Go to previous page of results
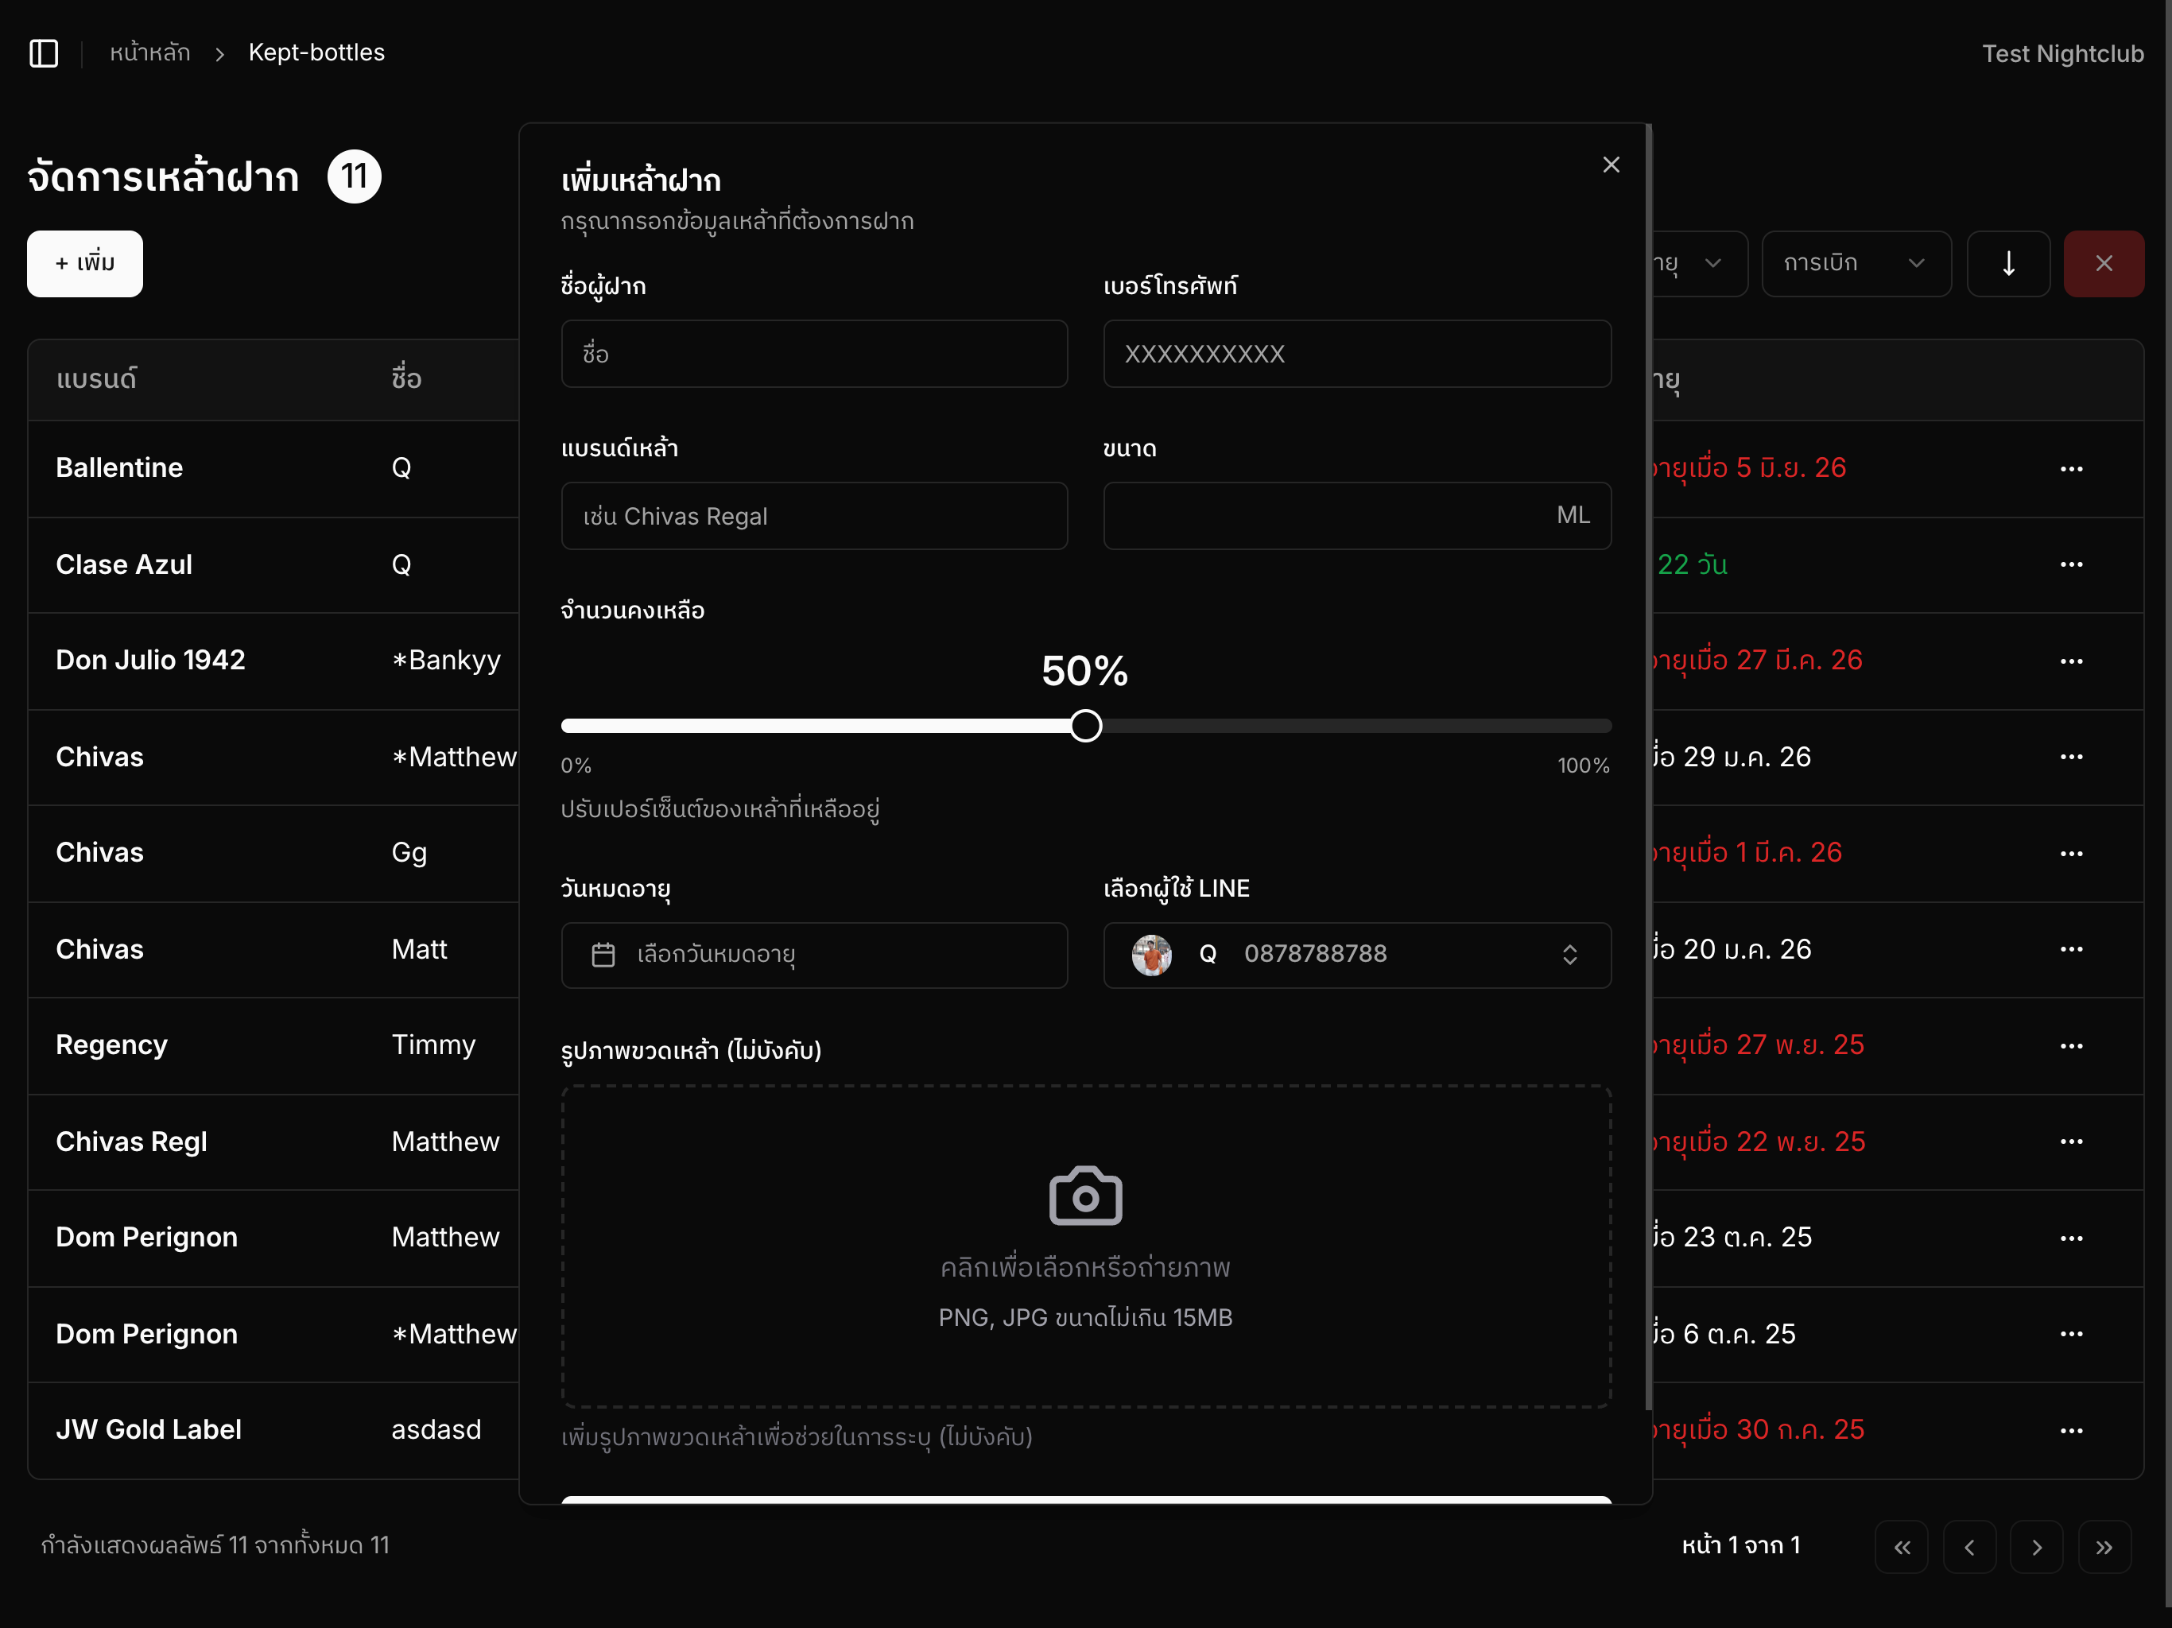The image size is (2172, 1628). [1968, 1548]
